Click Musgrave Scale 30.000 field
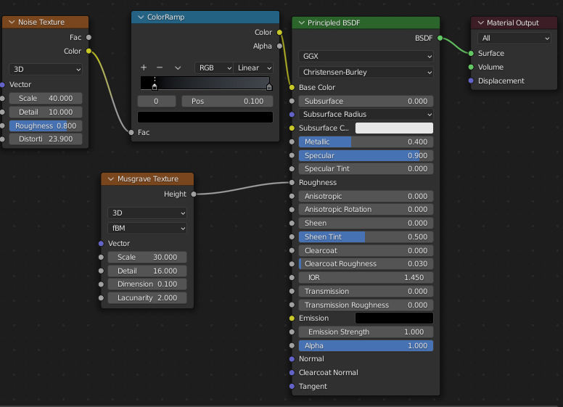 coord(147,258)
